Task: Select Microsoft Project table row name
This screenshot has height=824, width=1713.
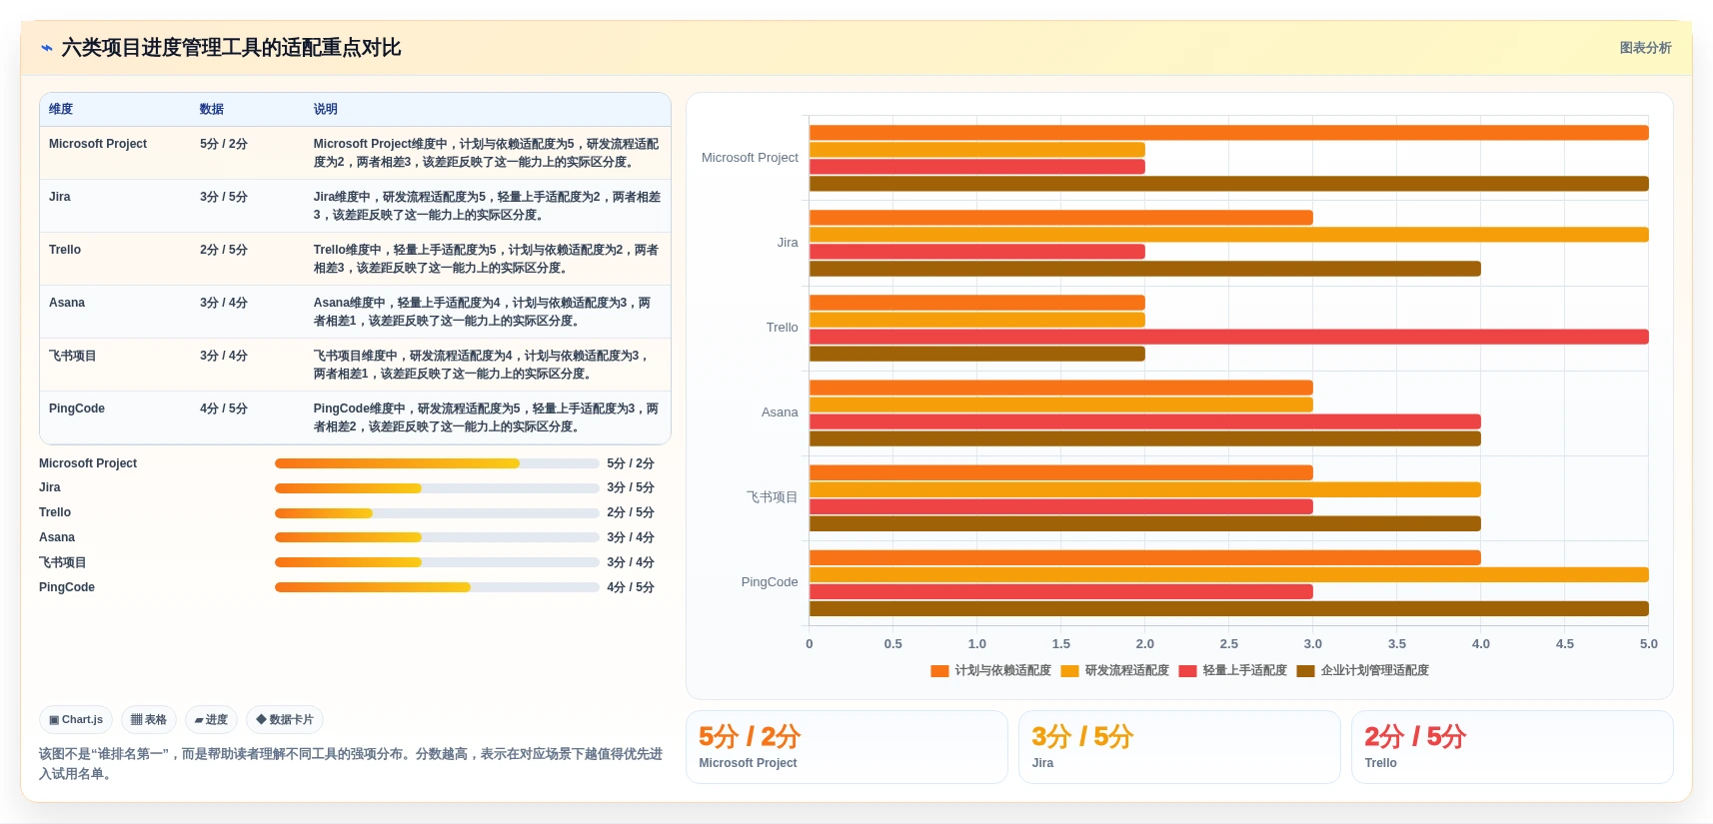Action: (98, 144)
